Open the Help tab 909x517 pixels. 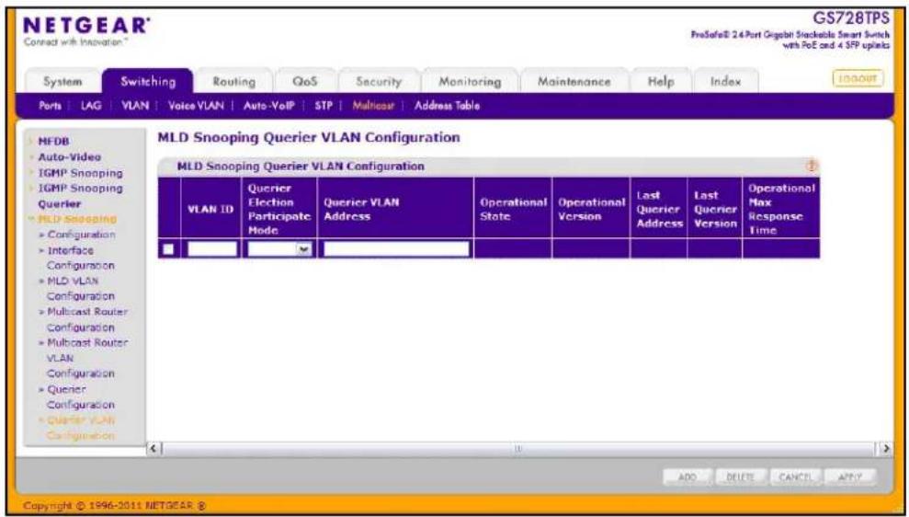pyautogui.click(x=660, y=82)
